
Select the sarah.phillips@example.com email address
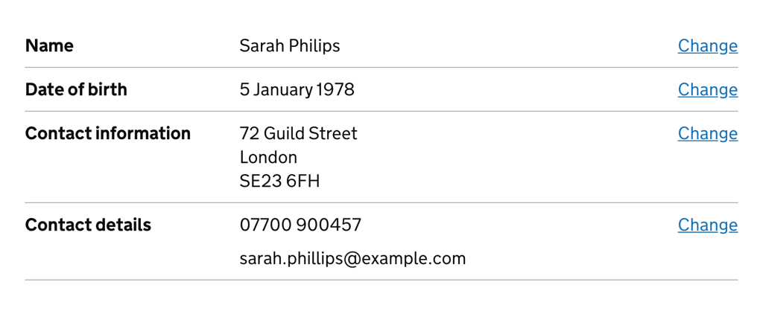[352, 258]
